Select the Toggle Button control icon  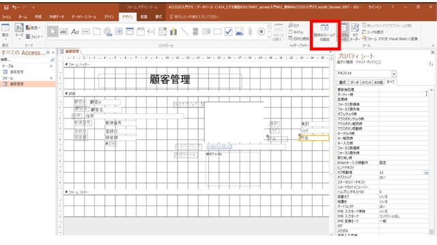195,32
